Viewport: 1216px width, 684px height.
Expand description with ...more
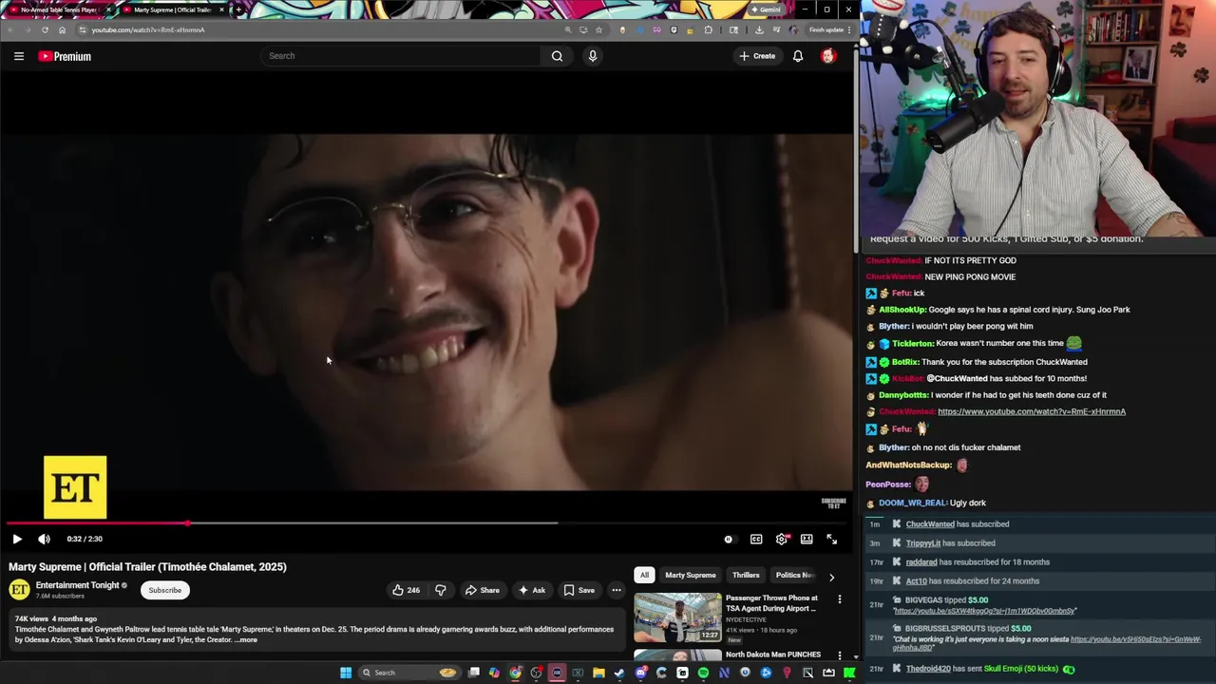(246, 640)
